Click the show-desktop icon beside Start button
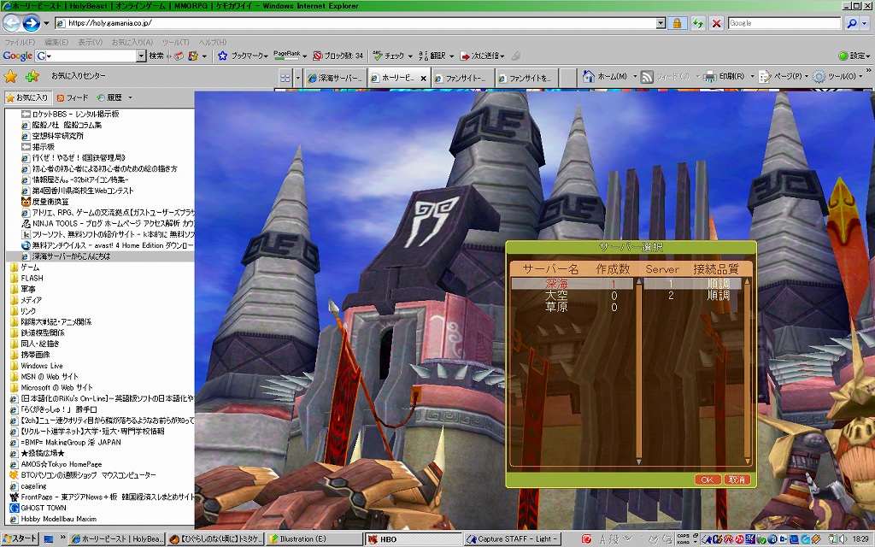This screenshot has width=875, height=547. tap(49, 539)
